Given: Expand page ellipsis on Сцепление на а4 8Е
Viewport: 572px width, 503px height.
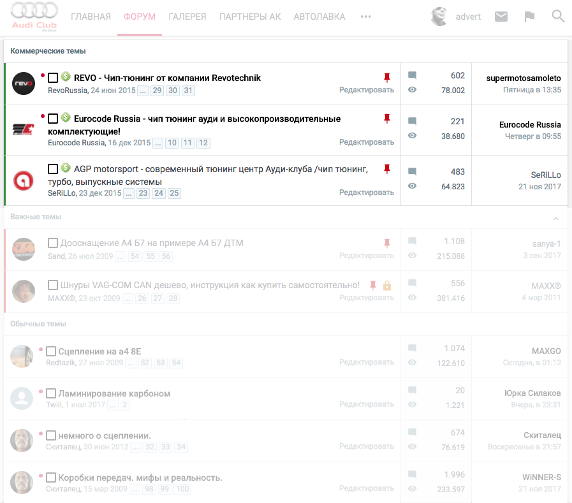Looking at the screenshot, I should coord(131,363).
